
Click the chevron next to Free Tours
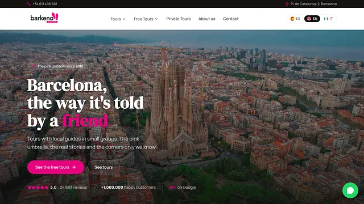(x=156, y=19)
